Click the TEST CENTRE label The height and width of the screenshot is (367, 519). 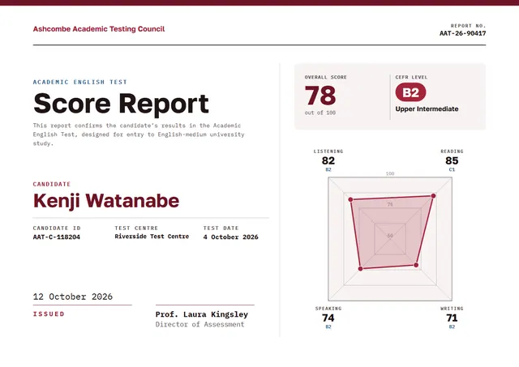(x=136, y=228)
